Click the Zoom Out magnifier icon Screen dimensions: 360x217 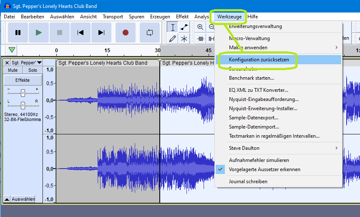pyautogui.click(x=211, y=27)
